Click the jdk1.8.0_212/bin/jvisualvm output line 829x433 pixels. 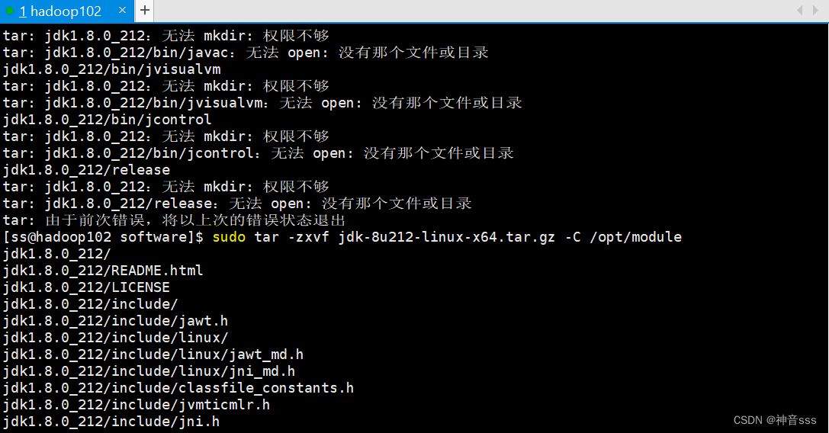tap(111, 69)
